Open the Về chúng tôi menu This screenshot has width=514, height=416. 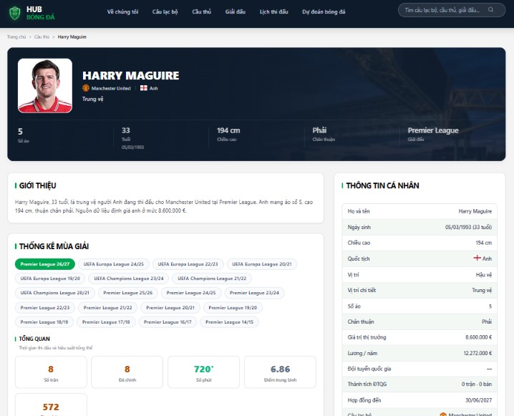tap(122, 11)
